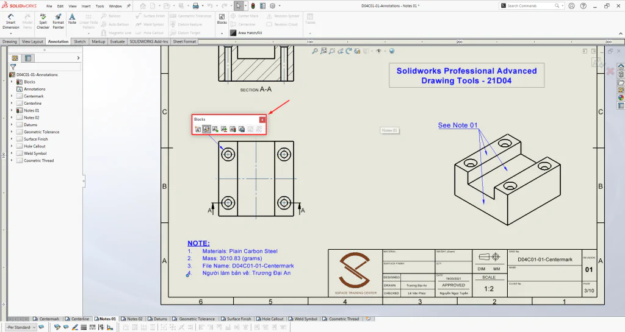The height and width of the screenshot is (332, 625).
Task: Select the Surface Finish tree item
Action: click(x=36, y=139)
